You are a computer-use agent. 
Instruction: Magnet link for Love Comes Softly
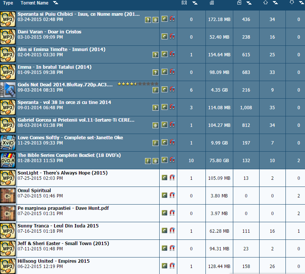[172, 142]
